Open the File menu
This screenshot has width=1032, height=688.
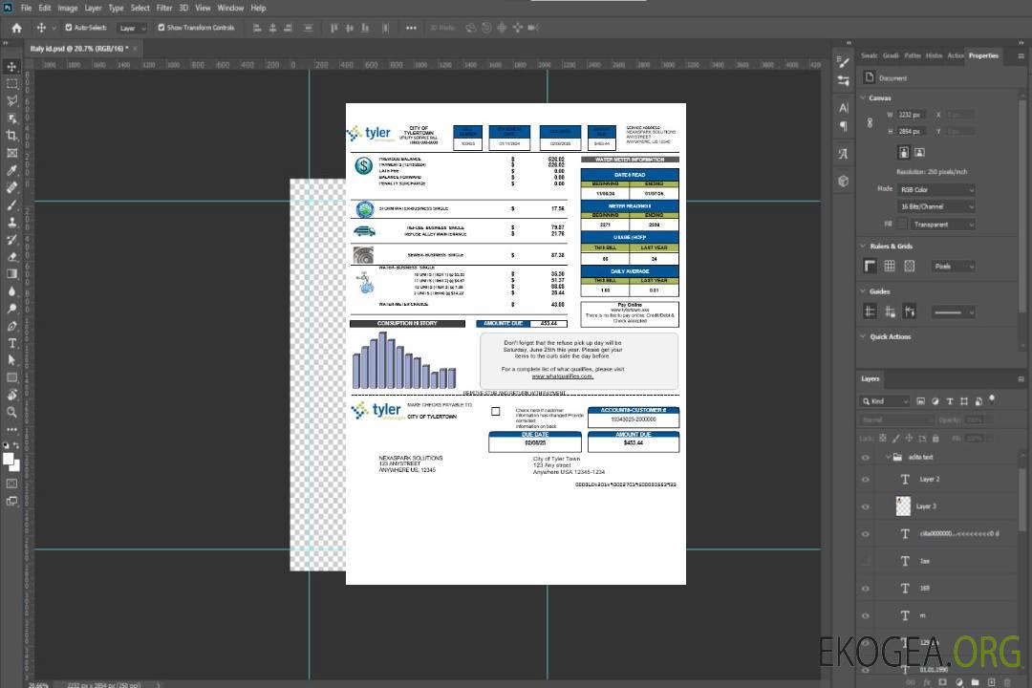point(26,8)
